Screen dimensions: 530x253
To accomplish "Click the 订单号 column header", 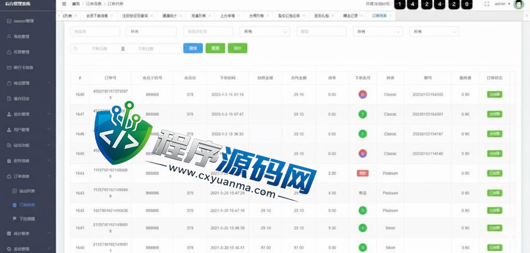I will click(111, 78).
